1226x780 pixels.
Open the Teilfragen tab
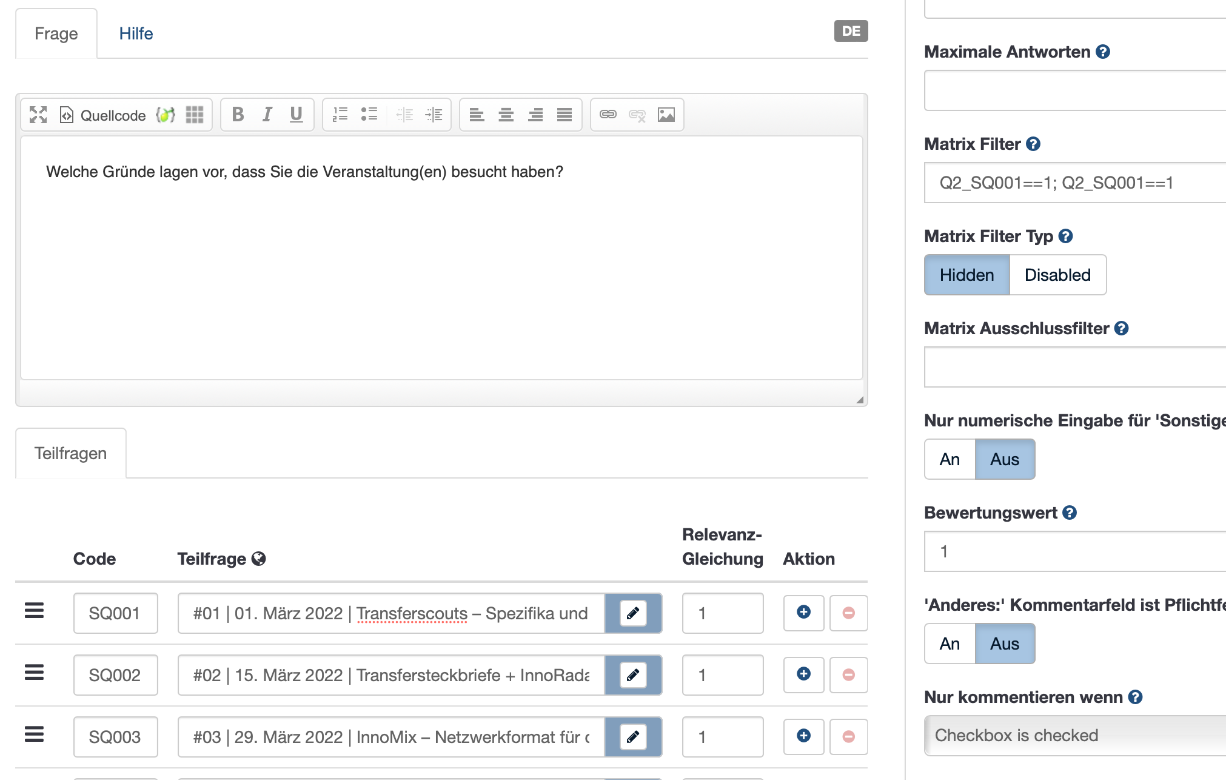click(x=70, y=454)
